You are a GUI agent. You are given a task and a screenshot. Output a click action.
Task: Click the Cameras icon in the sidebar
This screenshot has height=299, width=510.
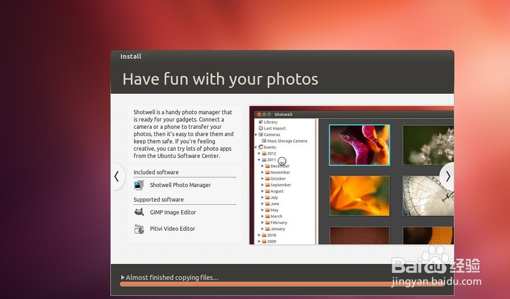261,134
